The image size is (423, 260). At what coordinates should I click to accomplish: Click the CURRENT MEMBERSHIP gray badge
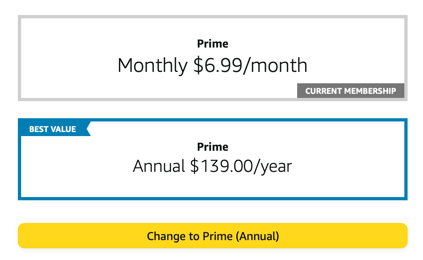tap(350, 91)
